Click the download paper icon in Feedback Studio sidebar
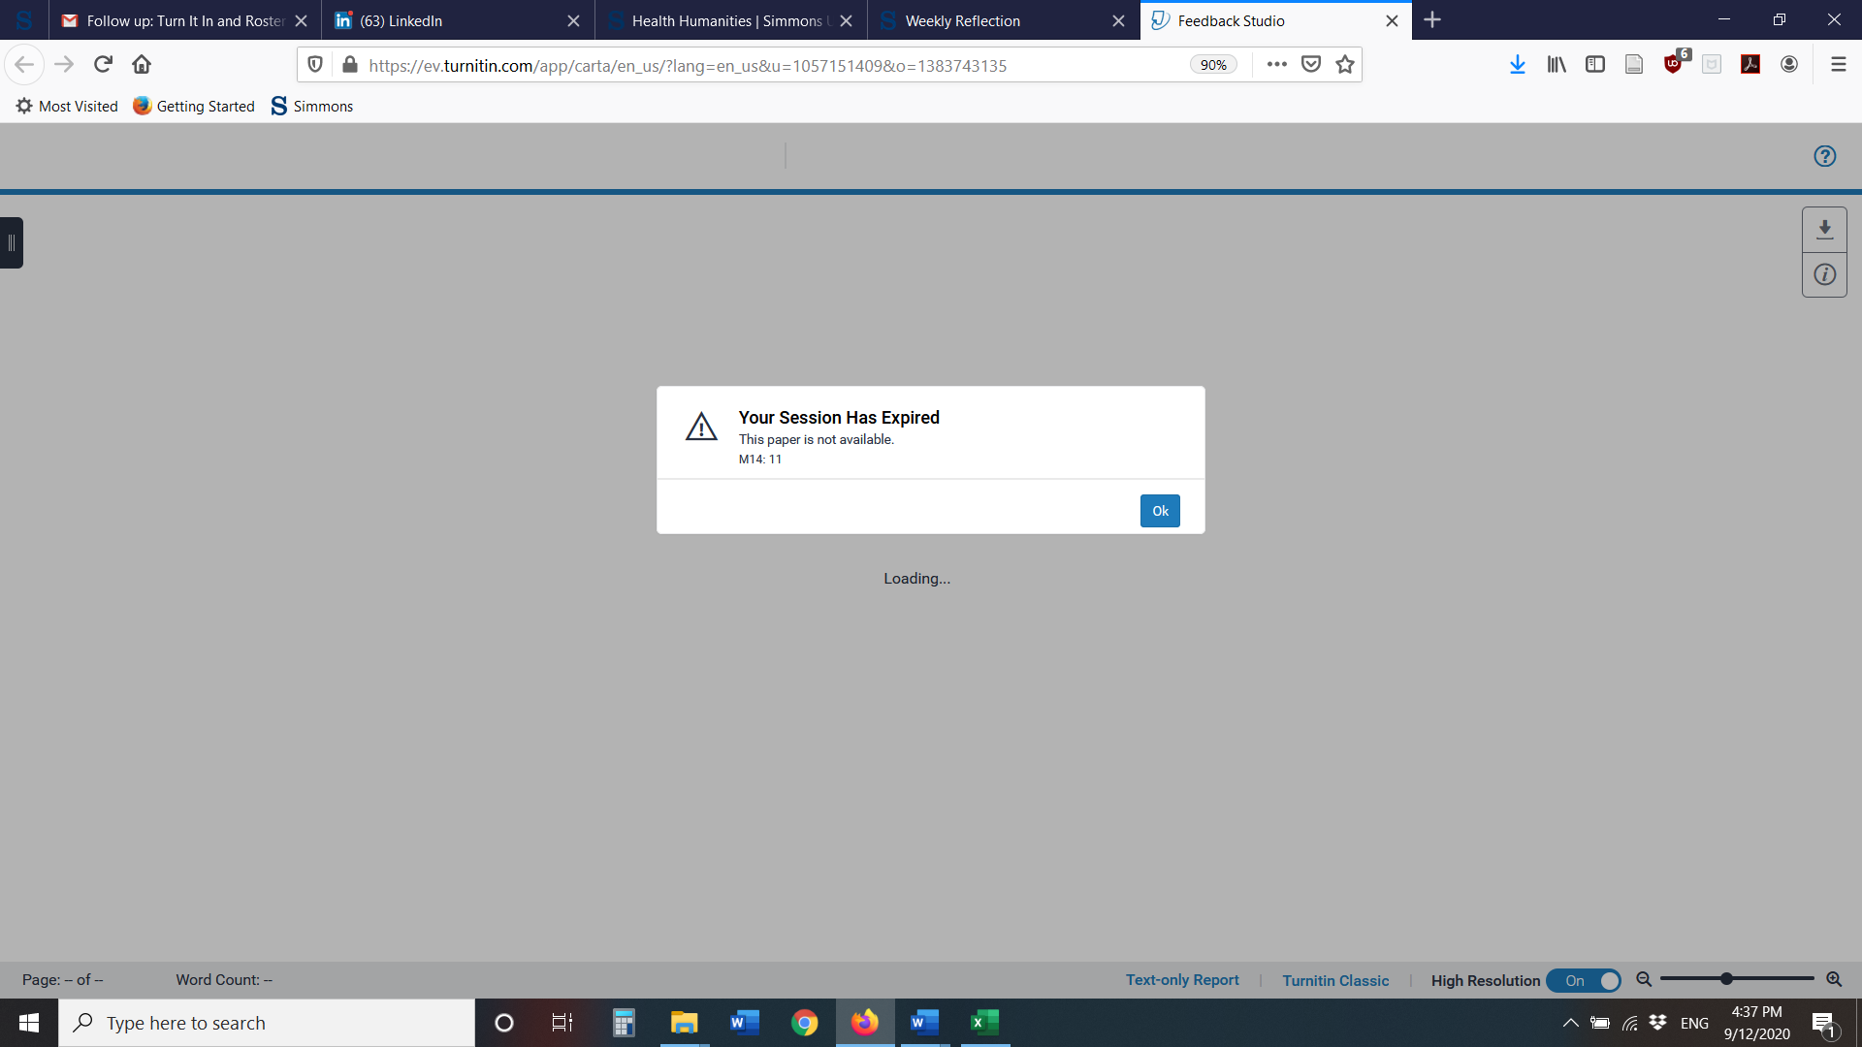 point(1825,229)
